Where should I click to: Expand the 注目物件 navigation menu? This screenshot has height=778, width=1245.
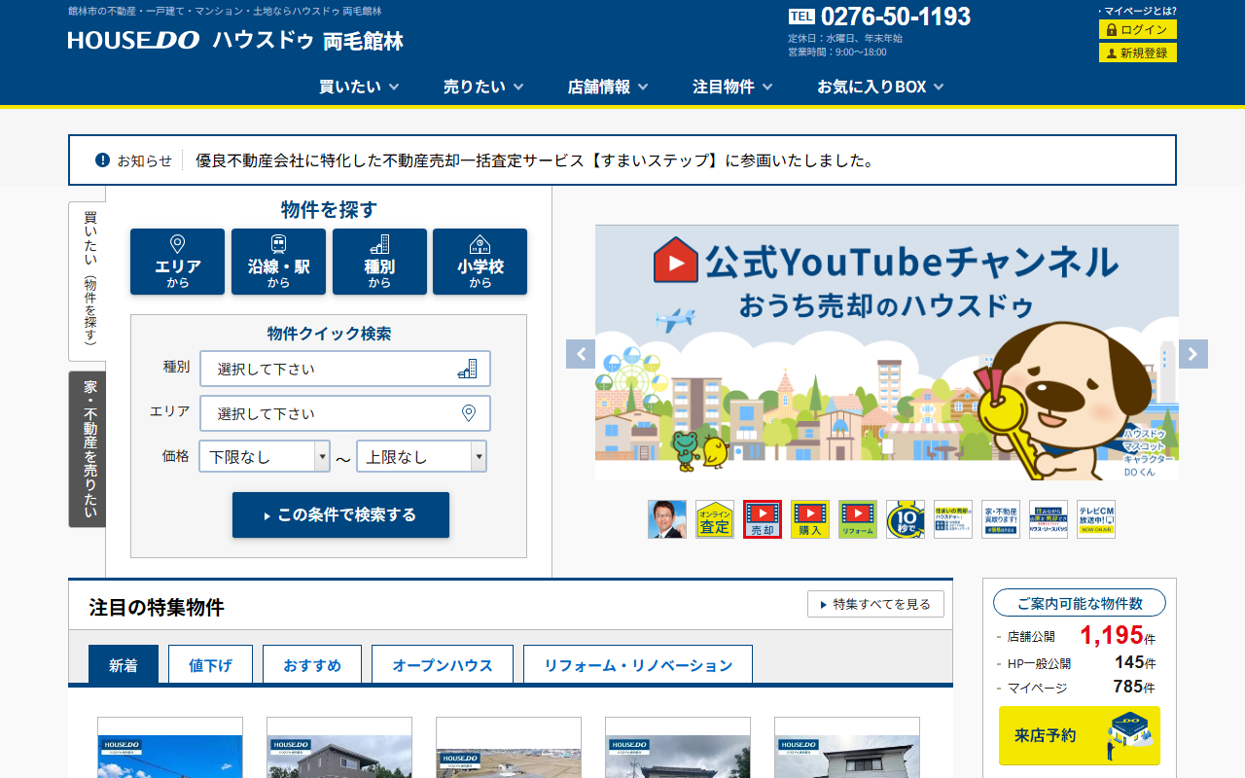732,87
